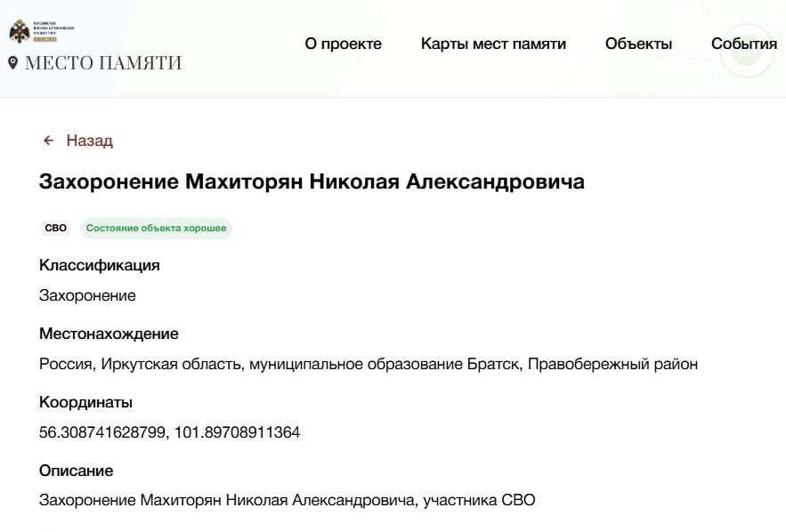The height and width of the screenshot is (532, 786).
Task: Click the back arrow icon
Action: click(x=48, y=141)
